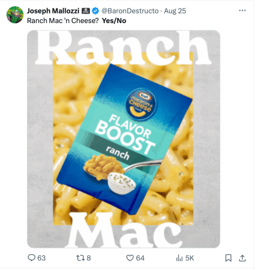Click the pirate flag emoji beside name
258x270 pixels.
pos(86,11)
